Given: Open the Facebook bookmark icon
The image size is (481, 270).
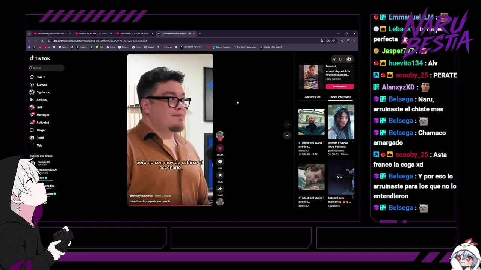Looking at the screenshot, I should (x=29, y=47).
